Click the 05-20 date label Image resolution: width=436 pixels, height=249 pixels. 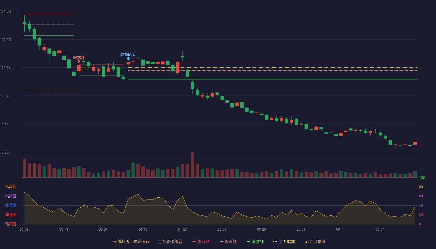[262, 229]
